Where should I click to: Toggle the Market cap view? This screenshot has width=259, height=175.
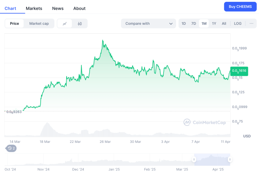39,24
